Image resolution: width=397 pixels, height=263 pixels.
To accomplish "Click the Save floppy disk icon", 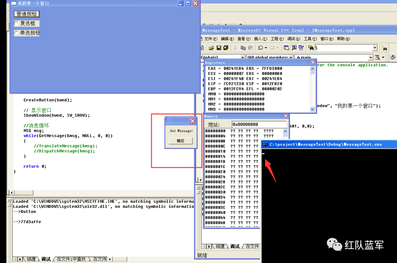I will [219, 48].
